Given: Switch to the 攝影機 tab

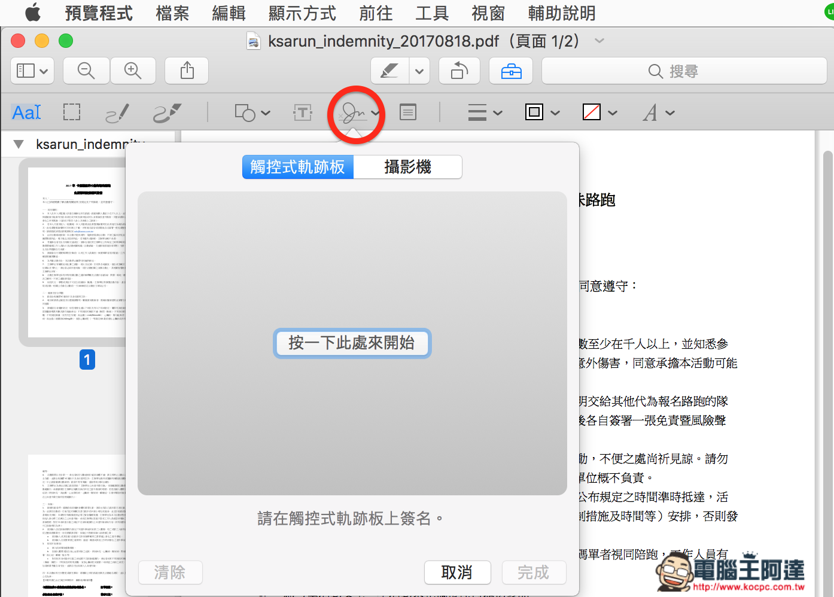Looking at the screenshot, I should click(x=407, y=167).
